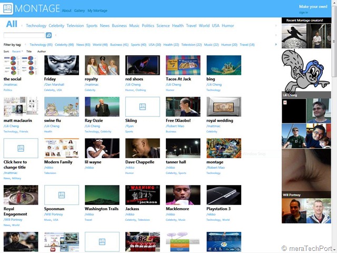
Task: Select the Television category tab
Action: coord(75,26)
